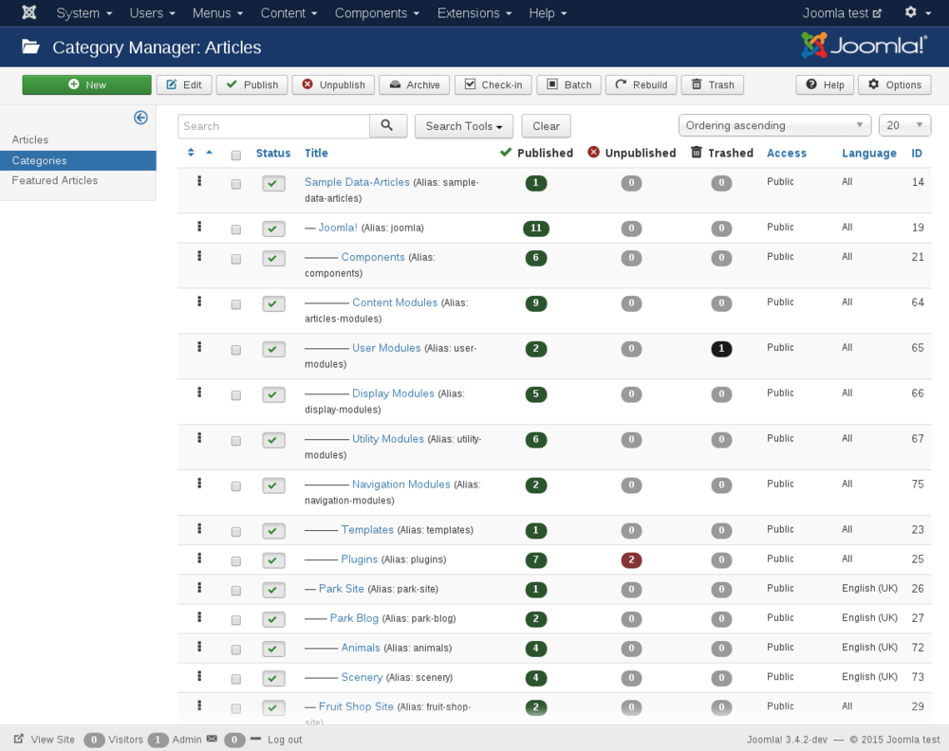Viewport: 949px width, 751px height.
Task: Switch to Featured Articles in sidebar
Action: [55, 180]
